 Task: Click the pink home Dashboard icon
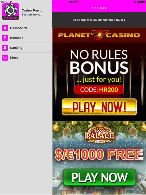point(5,28)
